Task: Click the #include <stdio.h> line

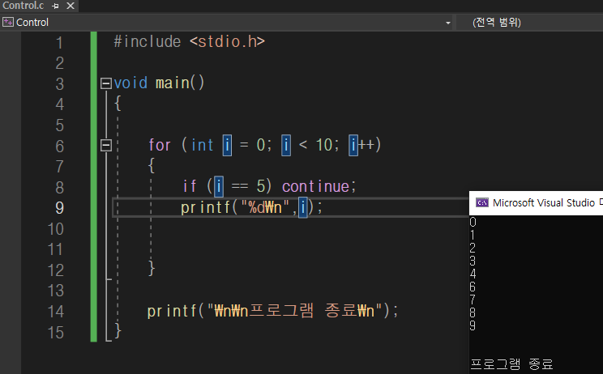Action: [x=189, y=41]
